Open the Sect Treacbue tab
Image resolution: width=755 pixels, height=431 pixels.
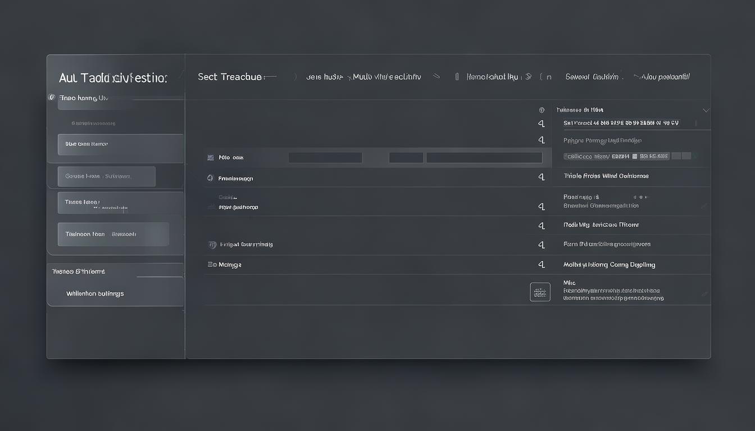tap(229, 77)
